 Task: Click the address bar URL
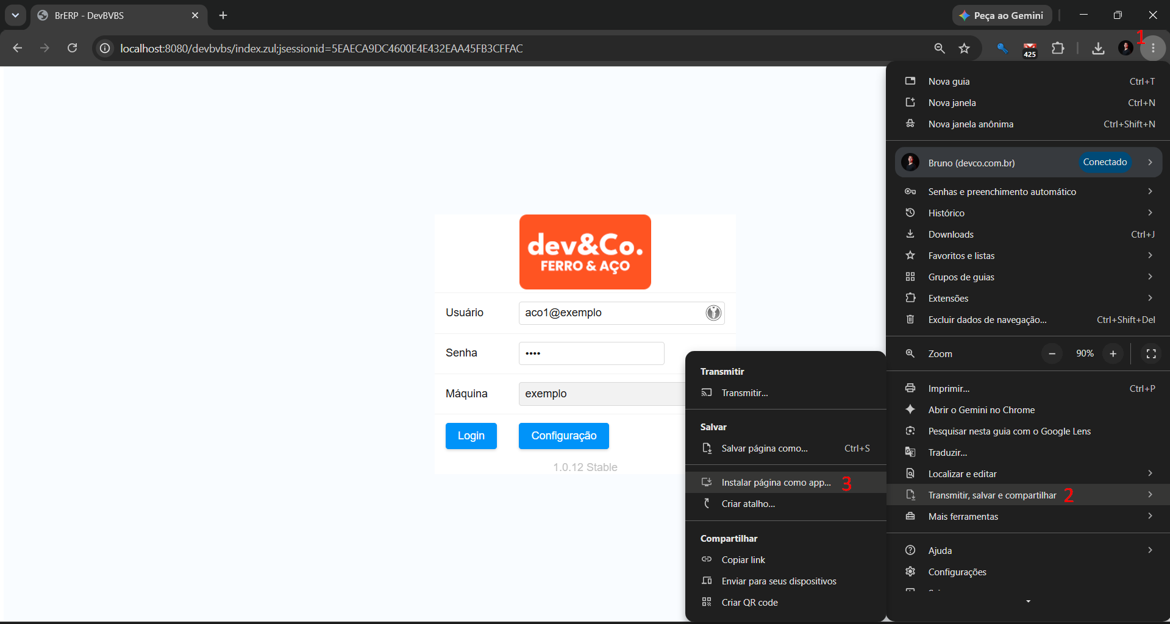click(321, 48)
